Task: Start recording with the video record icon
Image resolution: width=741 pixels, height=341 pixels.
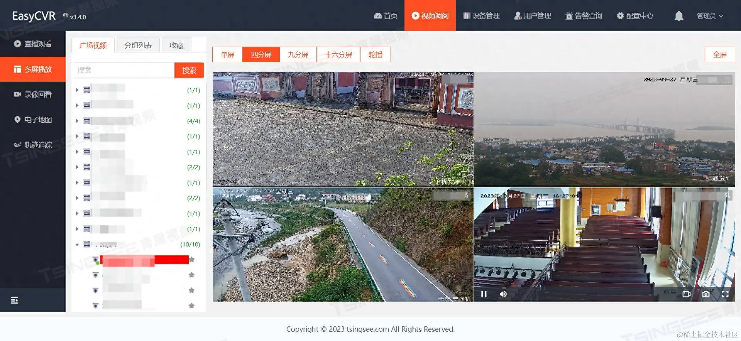Action: coord(686,294)
